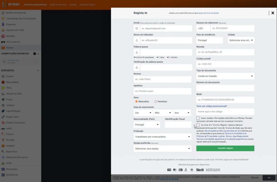Toggle the Primeira Liga Portugal checkbox
Screen dimensions: 277x182
(36, 62)
